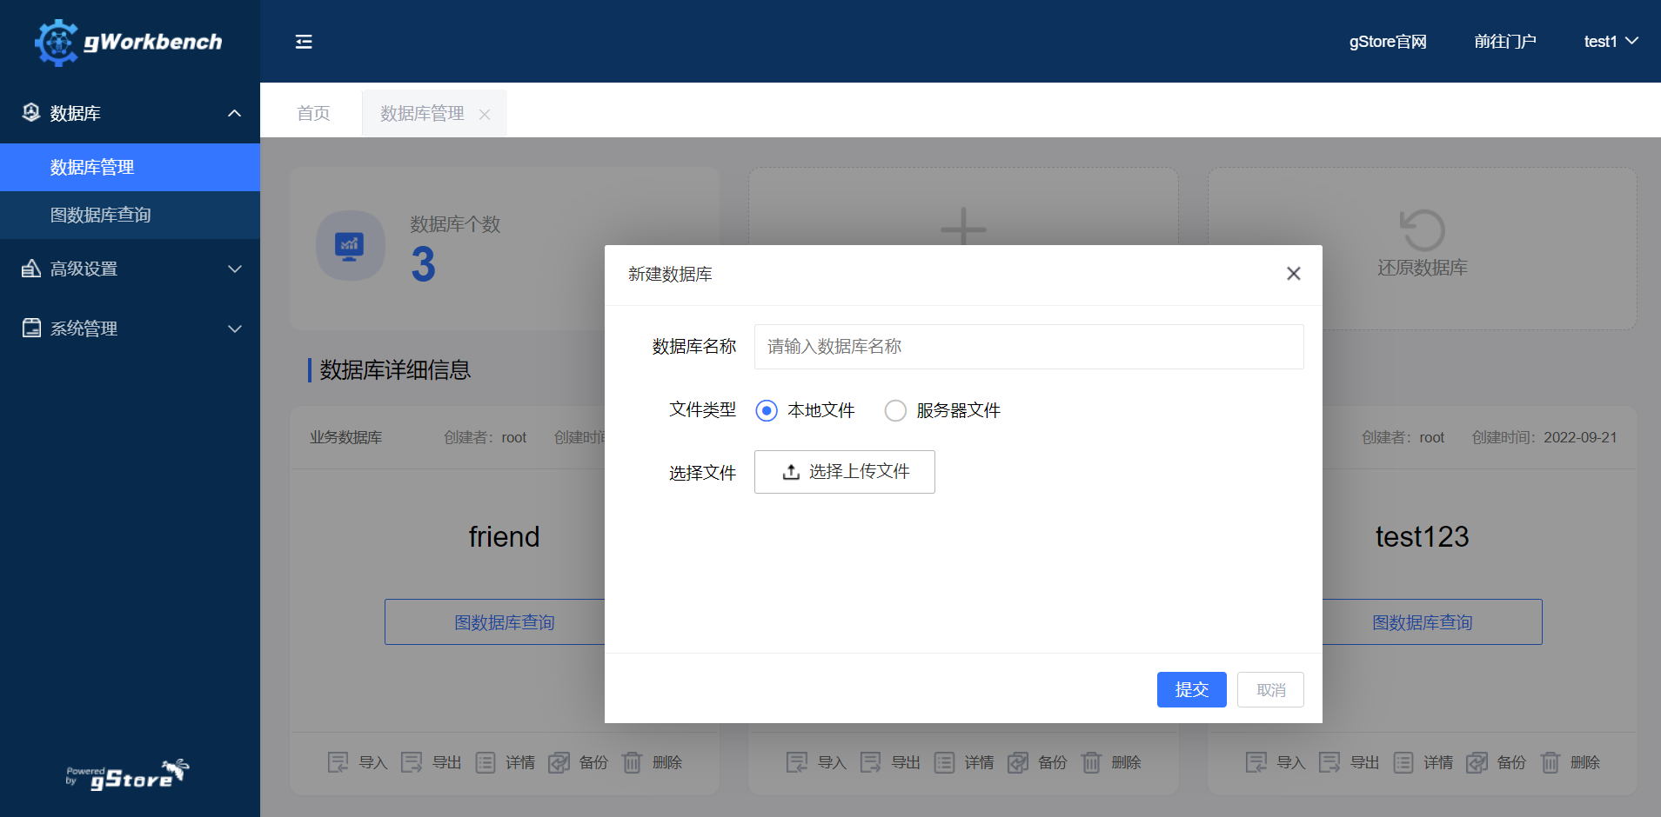Select the 服务器文件 radio option
Image resolution: width=1661 pixels, height=817 pixels.
pos(895,410)
